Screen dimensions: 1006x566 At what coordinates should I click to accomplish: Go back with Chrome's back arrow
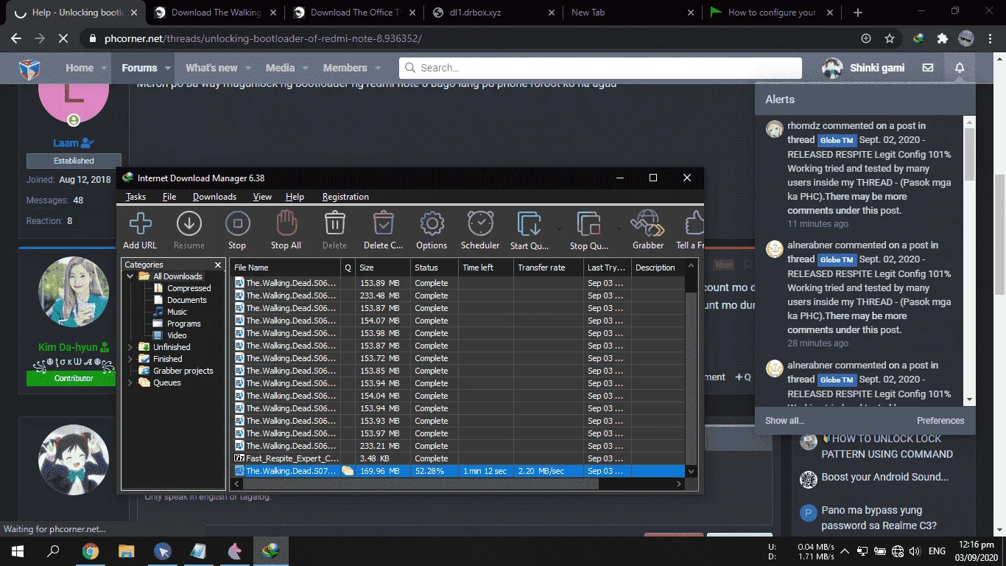tap(16, 38)
